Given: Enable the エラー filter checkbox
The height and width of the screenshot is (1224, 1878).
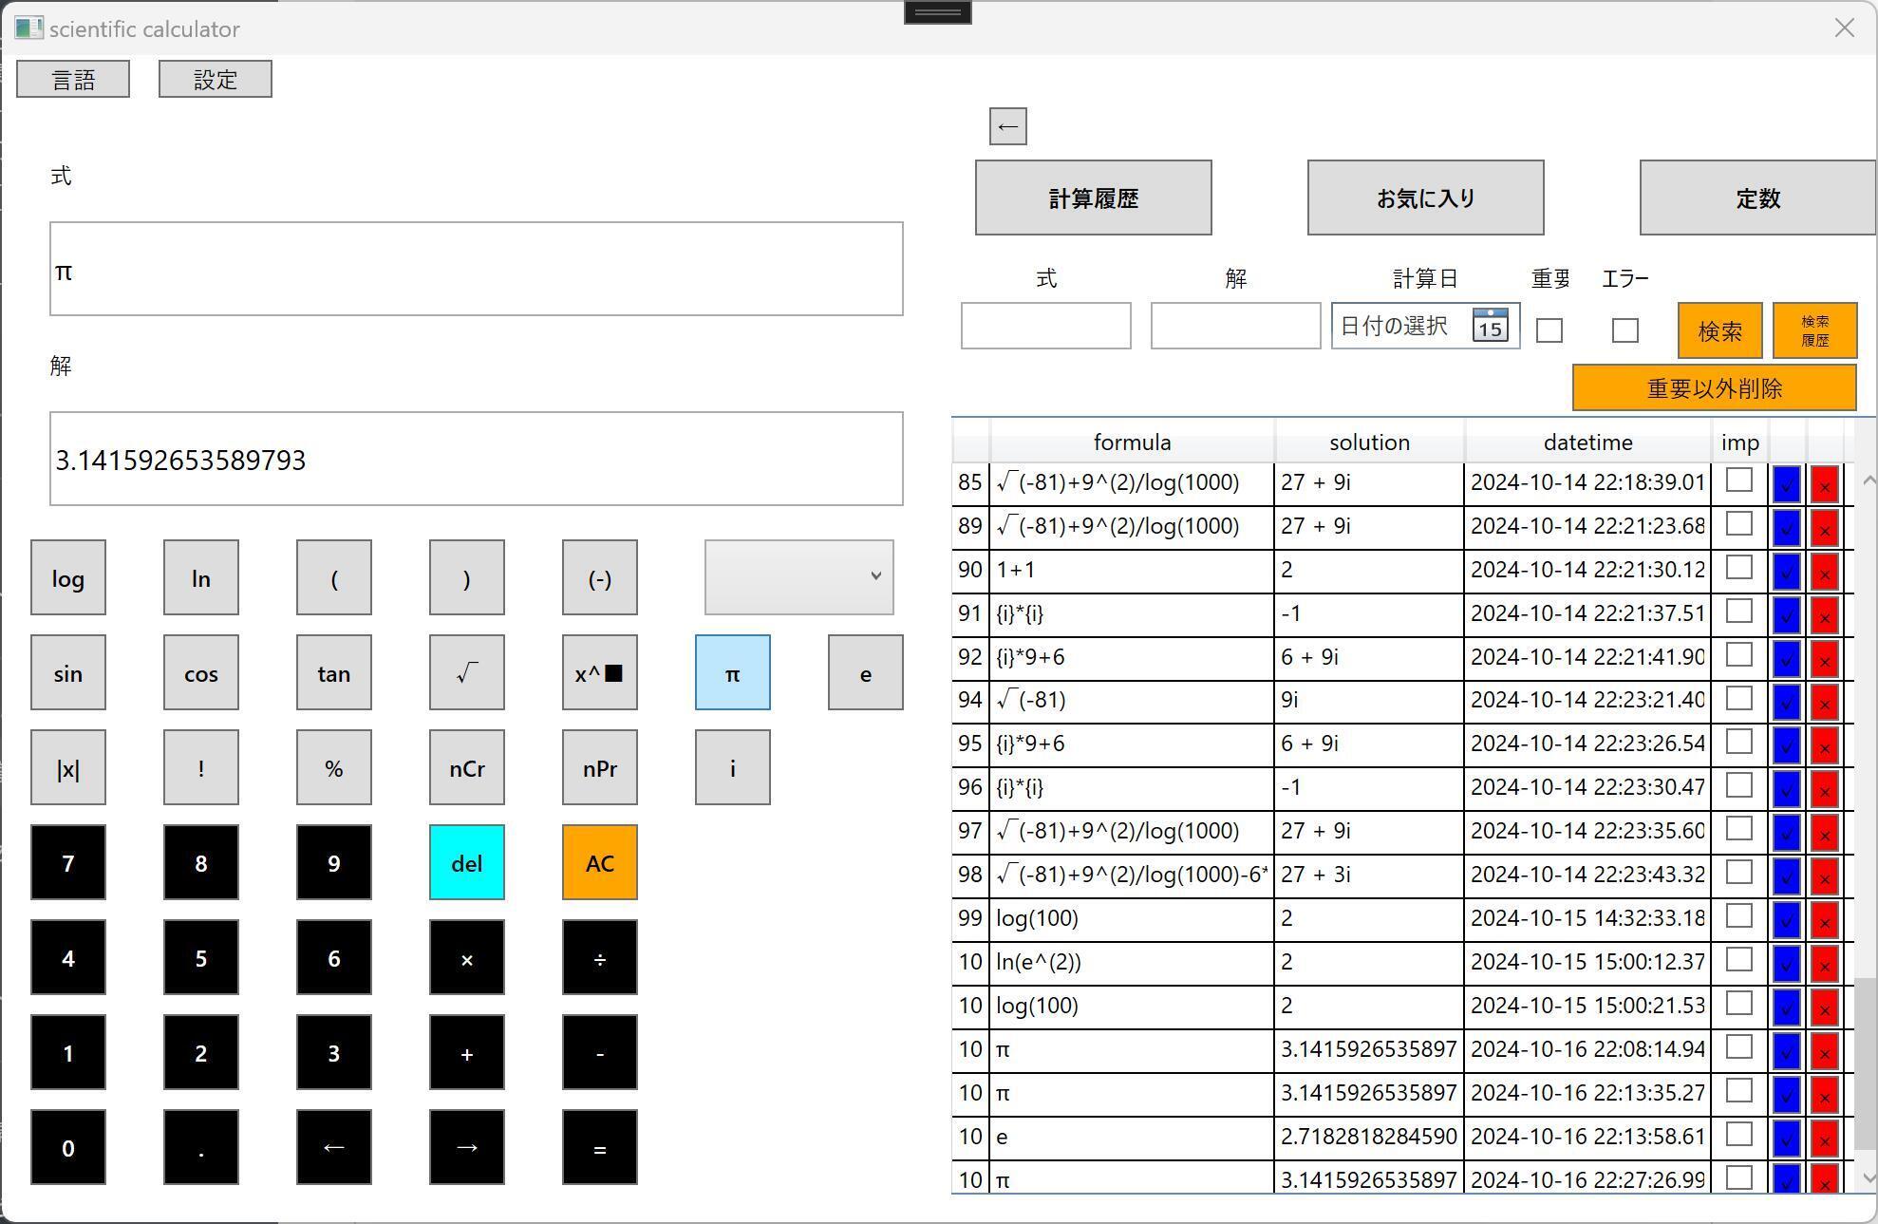Looking at the screenshot, I should click(x=1624, y=330).
